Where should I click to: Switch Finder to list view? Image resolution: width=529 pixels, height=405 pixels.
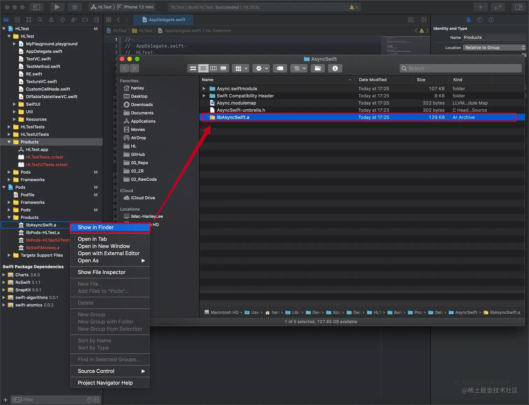pos(203,68)
